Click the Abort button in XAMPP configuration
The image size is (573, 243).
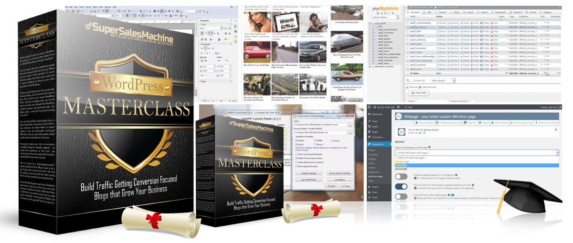pyautogui.click(x=331, y=186)
